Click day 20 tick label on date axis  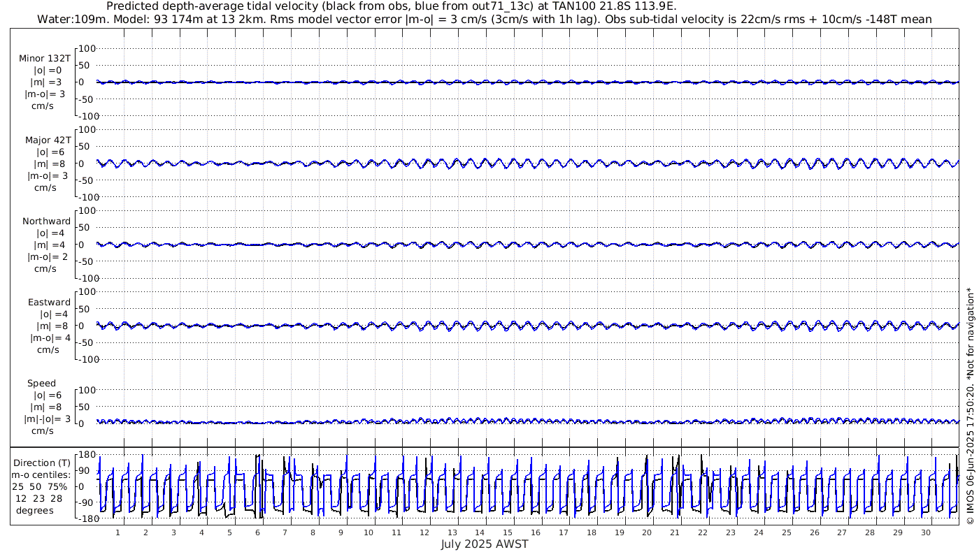(647, 532)
